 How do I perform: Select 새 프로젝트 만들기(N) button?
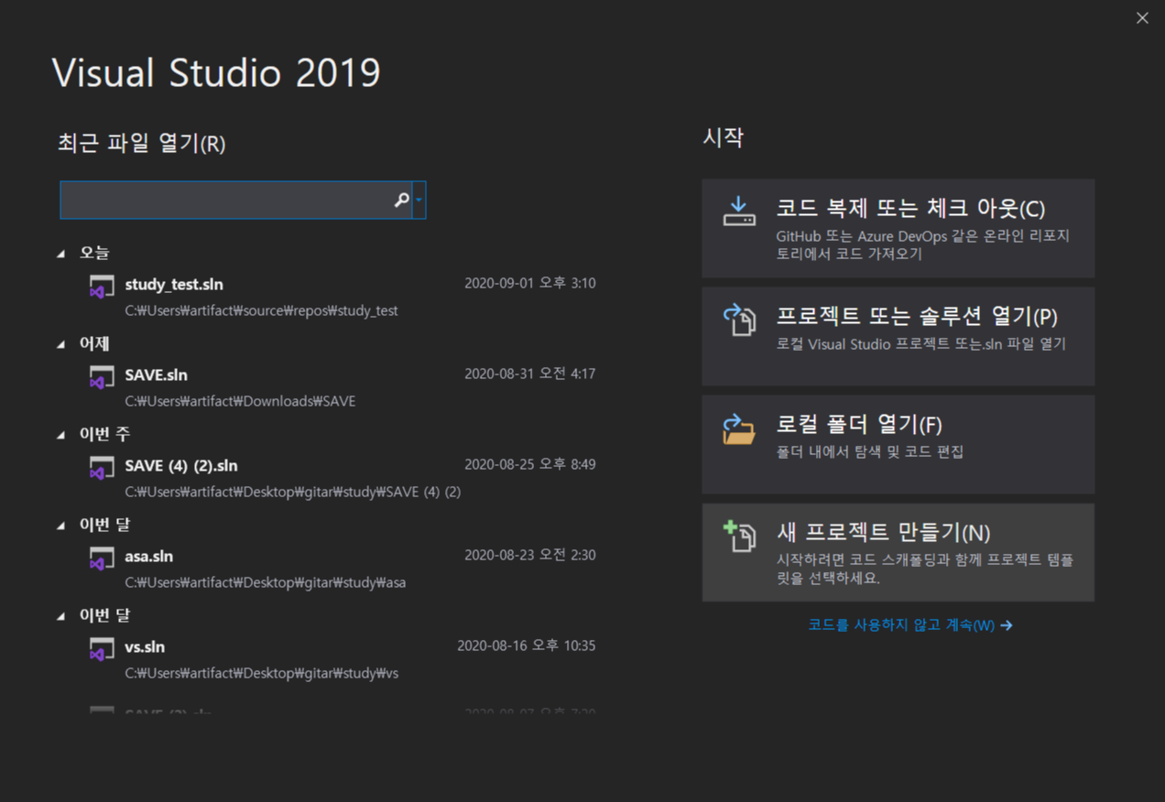[x=898, y=552]
